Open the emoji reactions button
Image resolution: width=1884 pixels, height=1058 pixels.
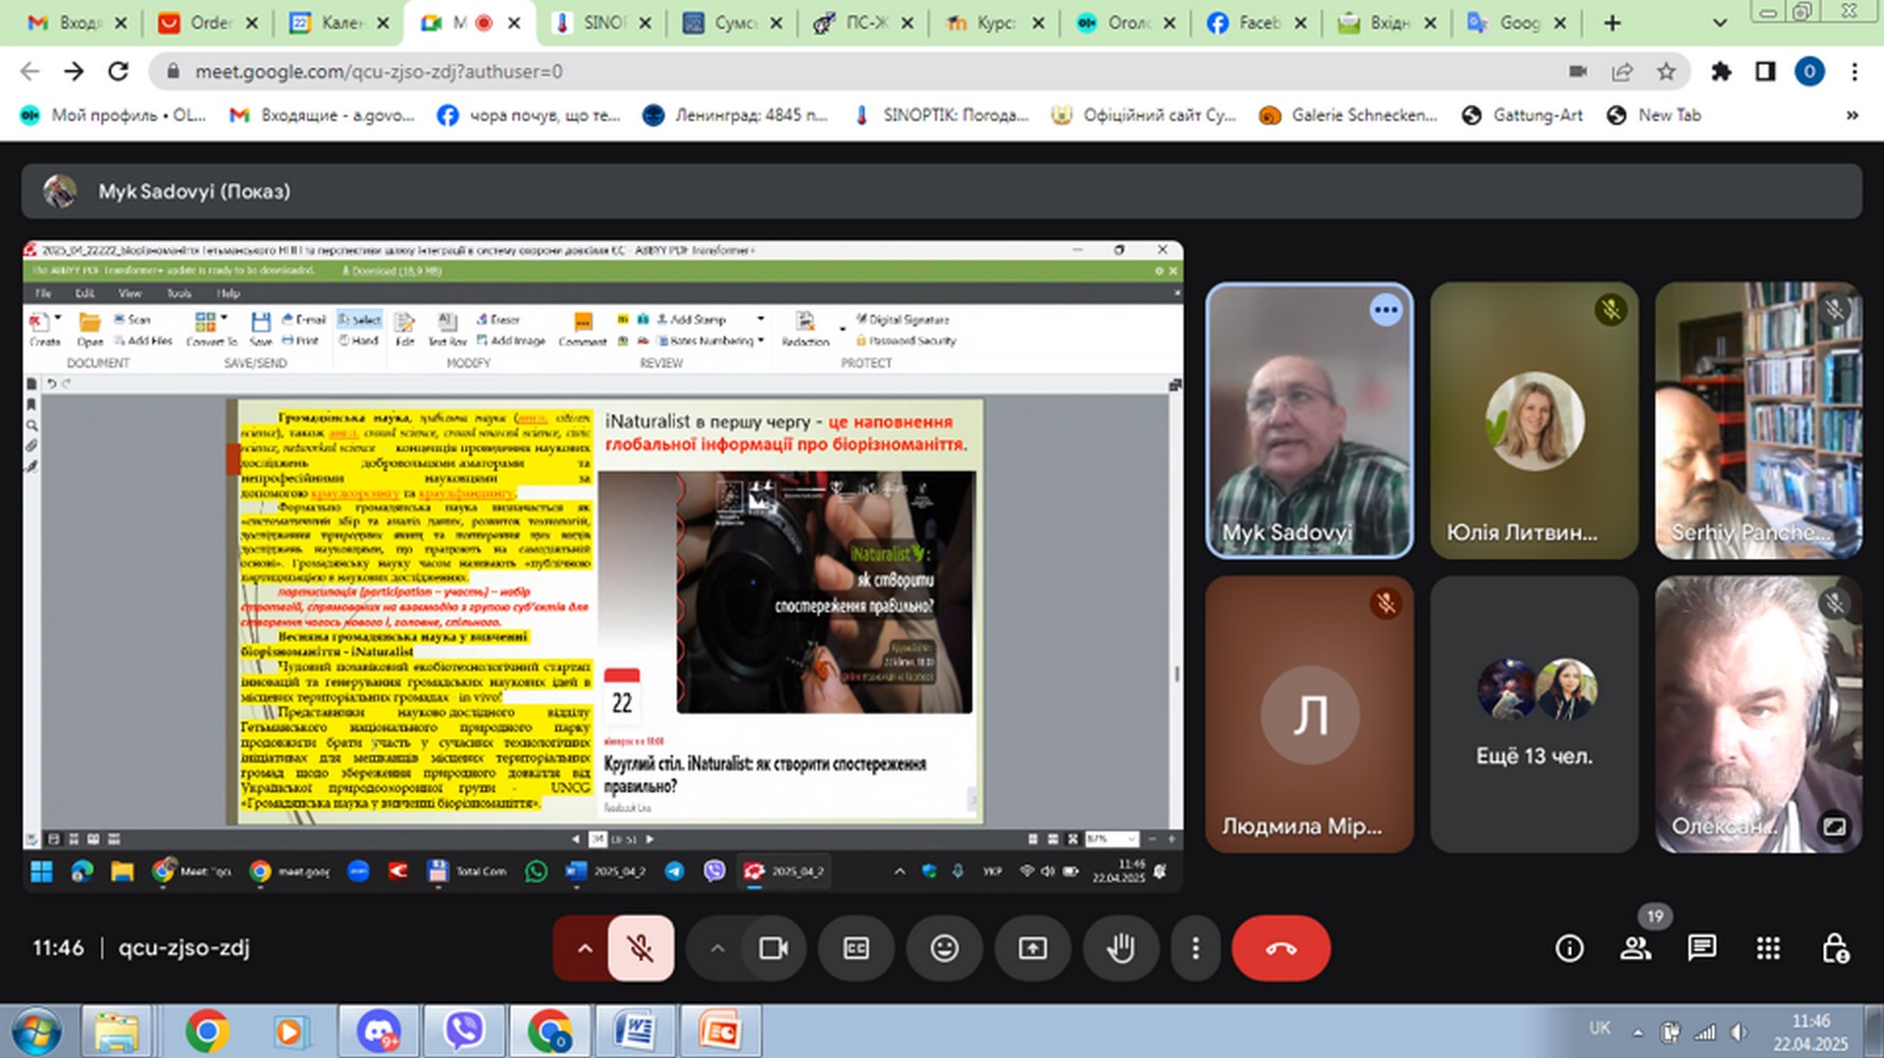tap(944, 948)
